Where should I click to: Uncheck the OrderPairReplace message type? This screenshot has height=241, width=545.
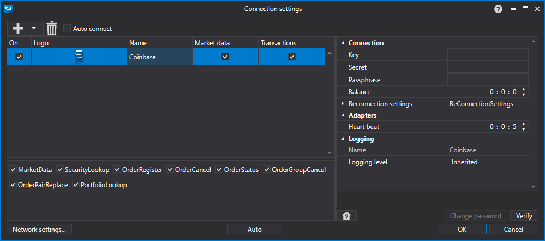(13, 185)
